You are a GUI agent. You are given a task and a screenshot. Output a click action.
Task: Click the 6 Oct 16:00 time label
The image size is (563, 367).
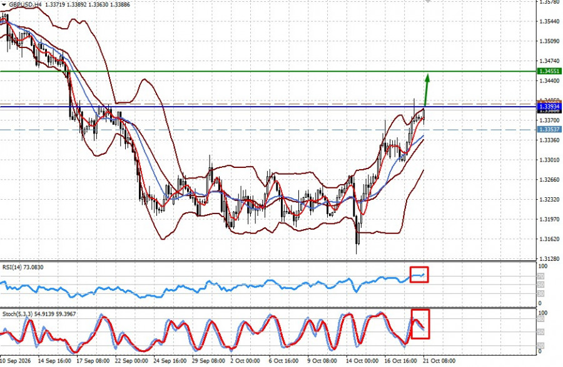coord(283,361)
